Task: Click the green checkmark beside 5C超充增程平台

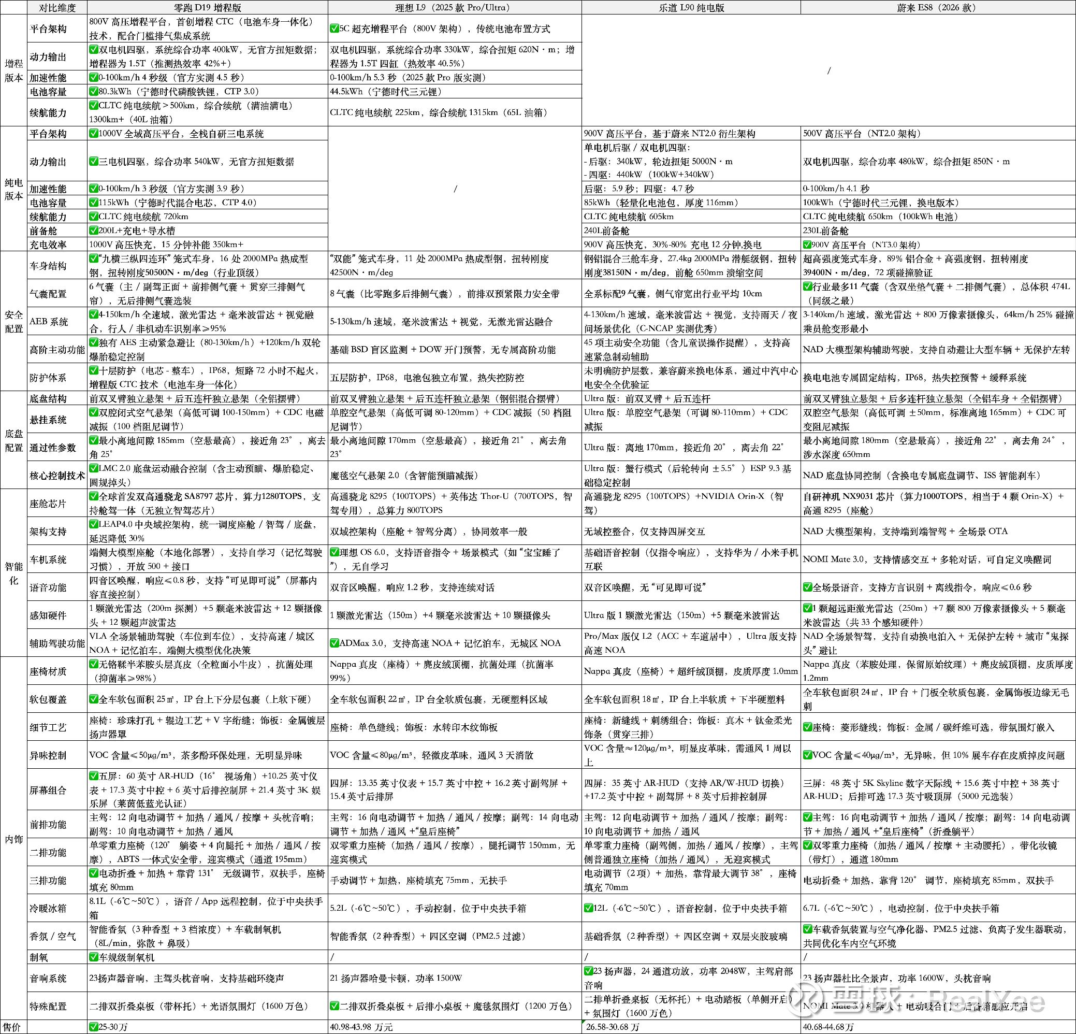Action: pyautogui.click(x=335, y=28)
